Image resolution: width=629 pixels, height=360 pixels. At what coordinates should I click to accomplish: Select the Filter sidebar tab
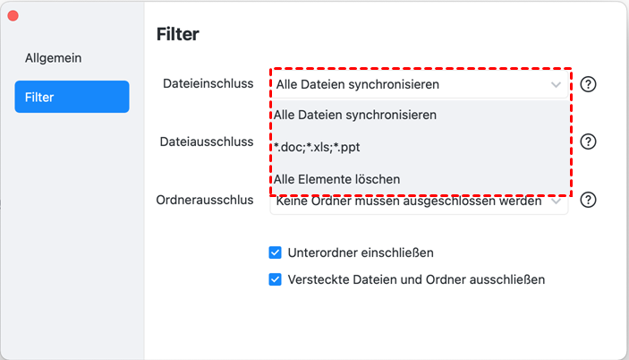pos(72,97)
